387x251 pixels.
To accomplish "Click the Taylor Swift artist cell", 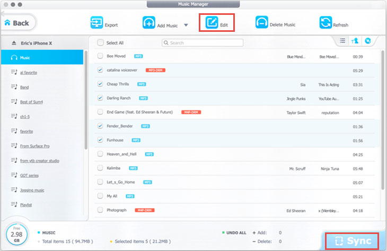I will tap(296, 112).
